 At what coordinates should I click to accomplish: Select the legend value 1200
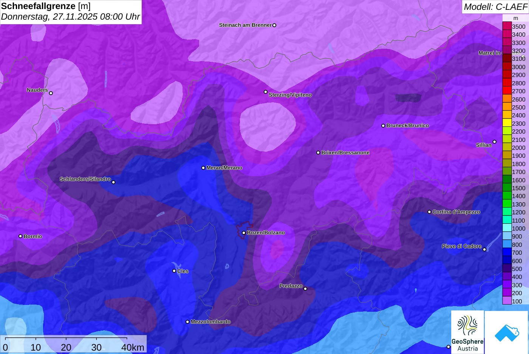tap(519, 212)
